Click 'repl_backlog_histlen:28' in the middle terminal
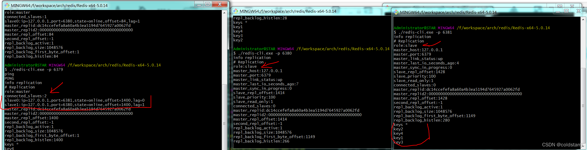This screenshot has width=587, height=150. (x=260, y=18)
